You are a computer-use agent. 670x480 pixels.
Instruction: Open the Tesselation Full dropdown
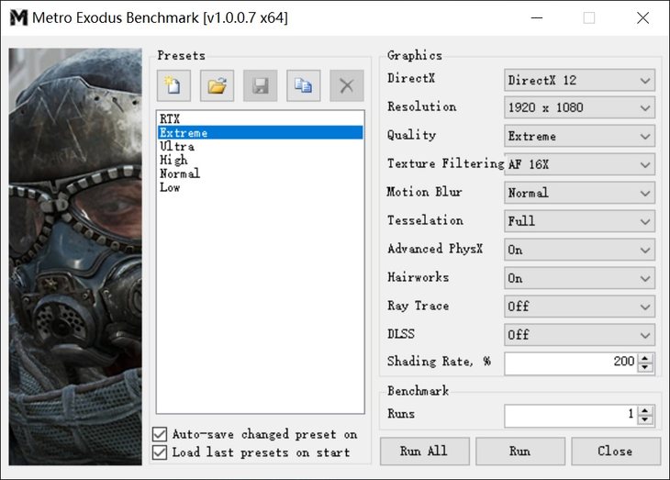tap(579, 221)
